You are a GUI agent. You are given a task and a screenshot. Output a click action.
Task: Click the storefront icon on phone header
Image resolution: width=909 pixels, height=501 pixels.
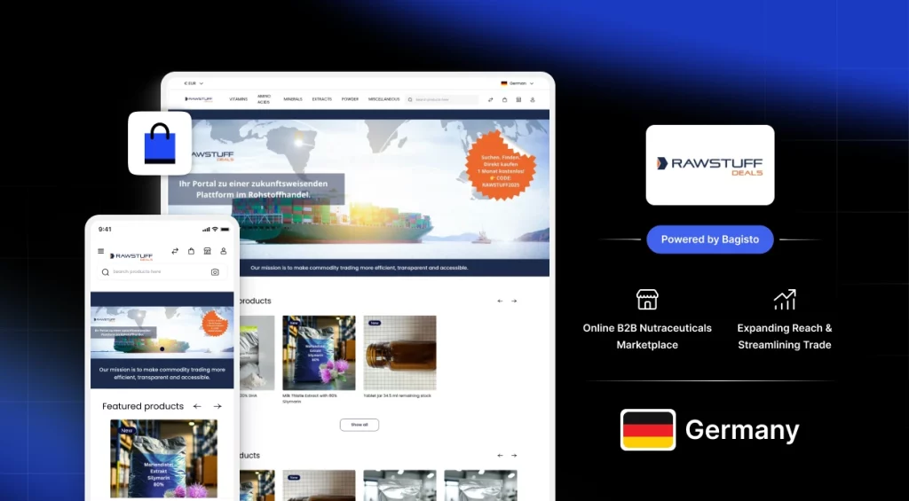pyautogui.click(x=207, y=251)
